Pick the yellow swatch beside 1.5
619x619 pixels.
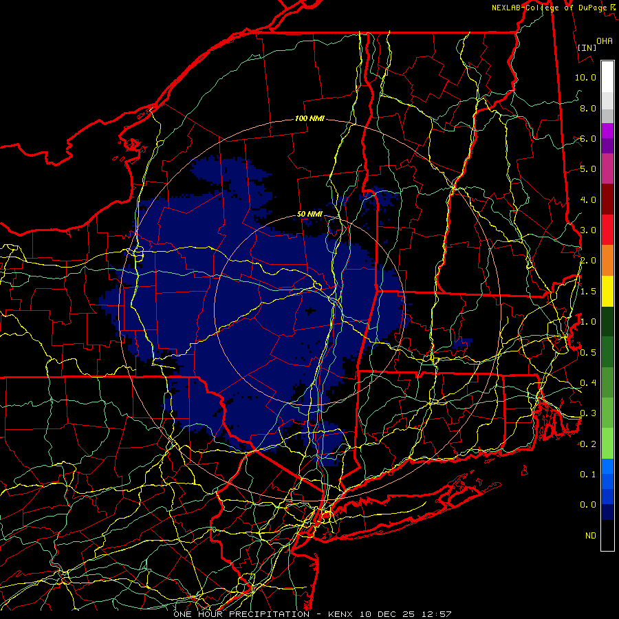pos(607,291)
